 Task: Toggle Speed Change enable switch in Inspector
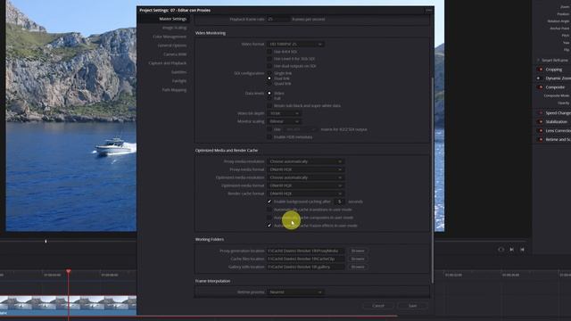[x=541, y=113]
